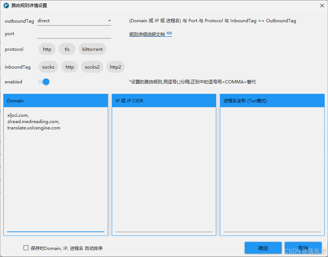Cancel with the 取消 button
Image resolution: width=328 pixels, height=257 pixels.
click(303, 248)
